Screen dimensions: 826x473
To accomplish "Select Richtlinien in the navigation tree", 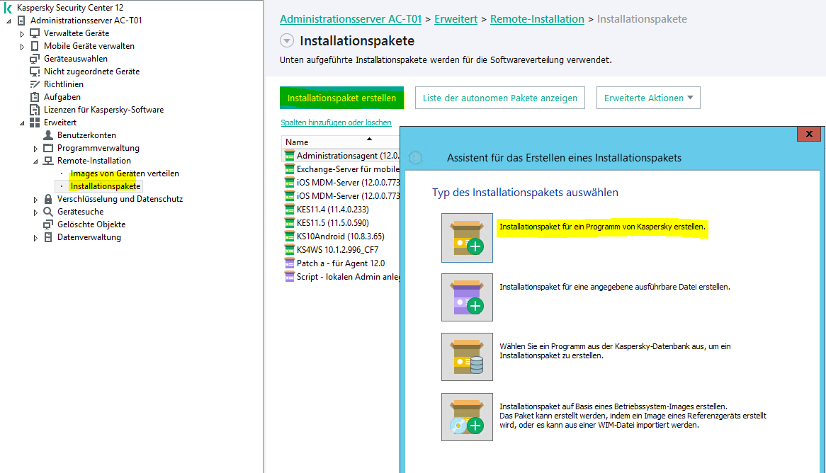I will point(64,84).
